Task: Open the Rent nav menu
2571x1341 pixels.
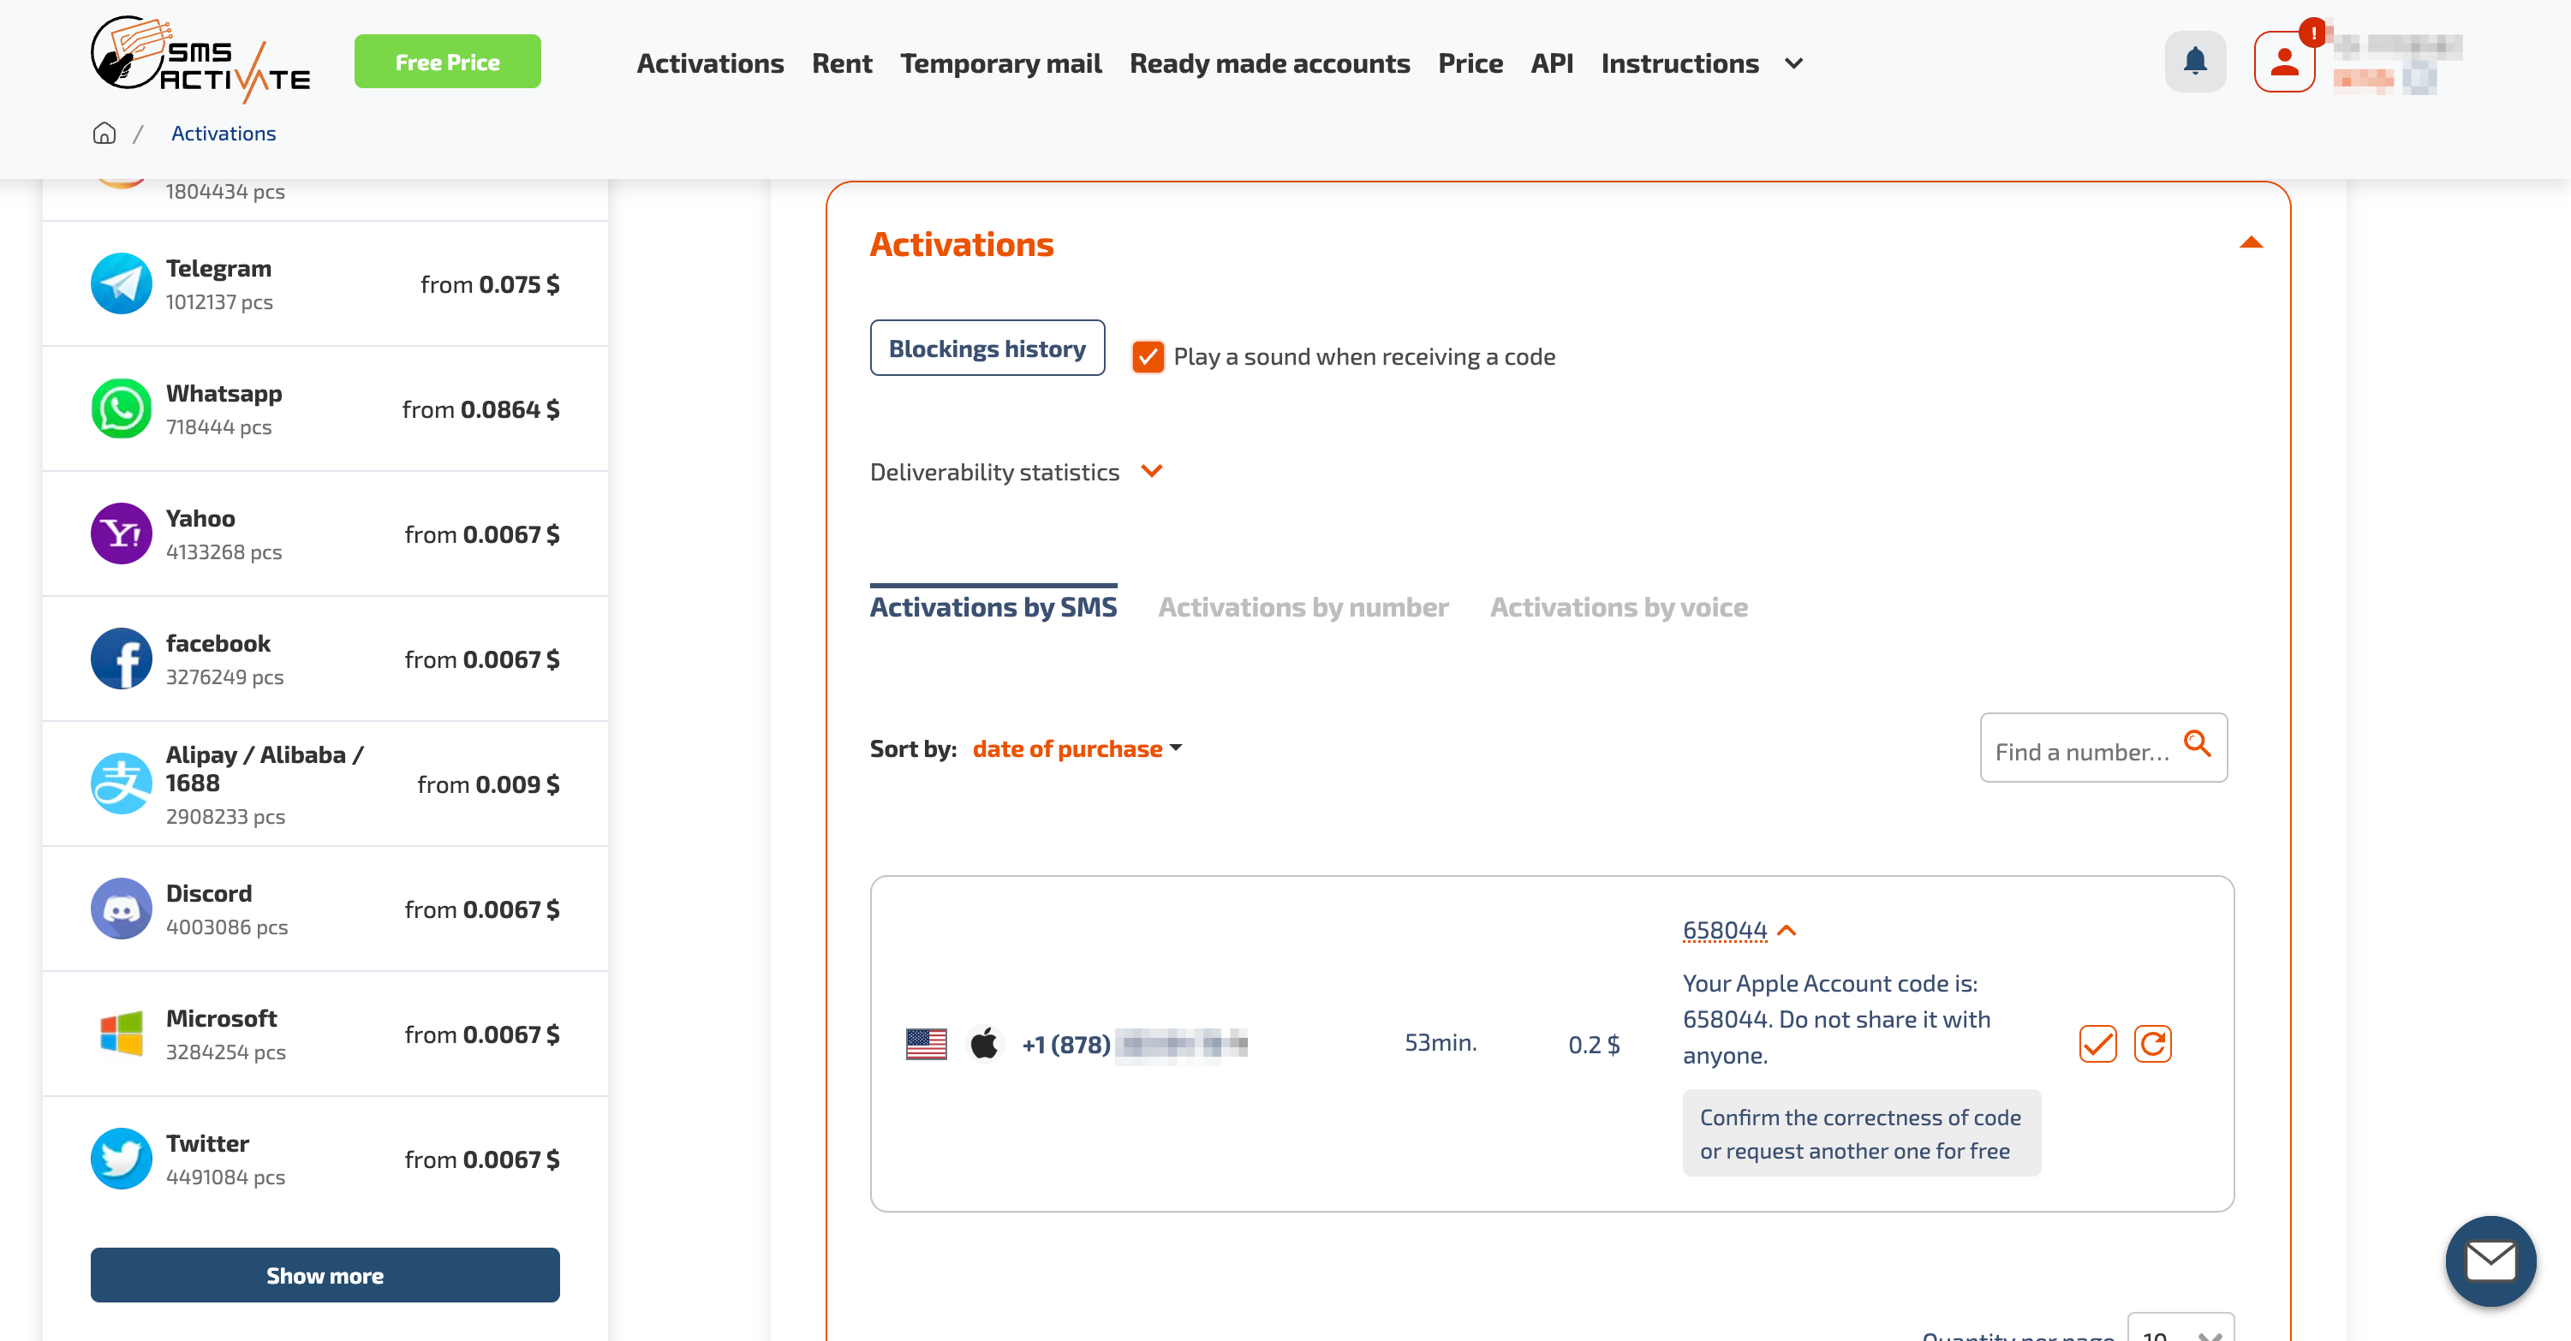Action: (x=841, y=64)
